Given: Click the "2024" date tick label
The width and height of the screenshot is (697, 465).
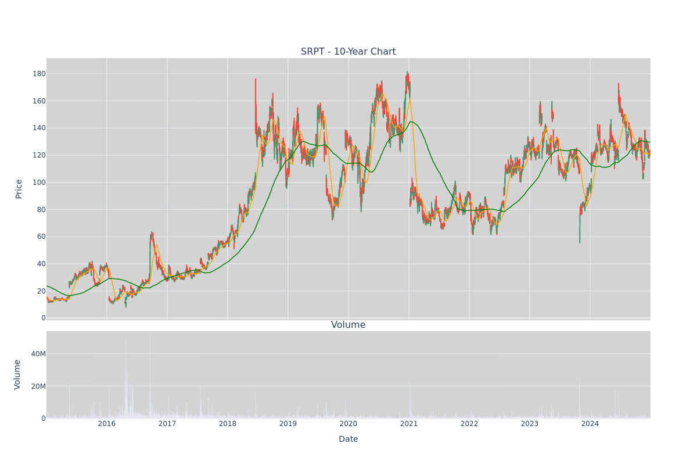Looking at the screenshot, I should pos(590,424).
